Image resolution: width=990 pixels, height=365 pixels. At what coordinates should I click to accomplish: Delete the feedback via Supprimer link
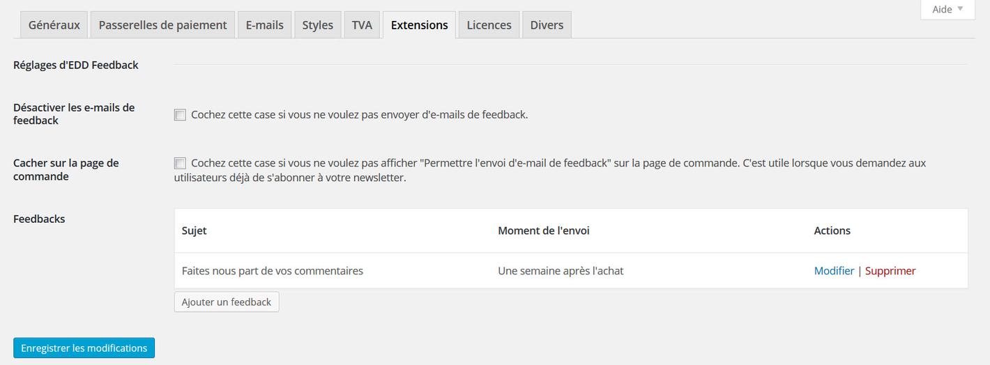[890, 271]
